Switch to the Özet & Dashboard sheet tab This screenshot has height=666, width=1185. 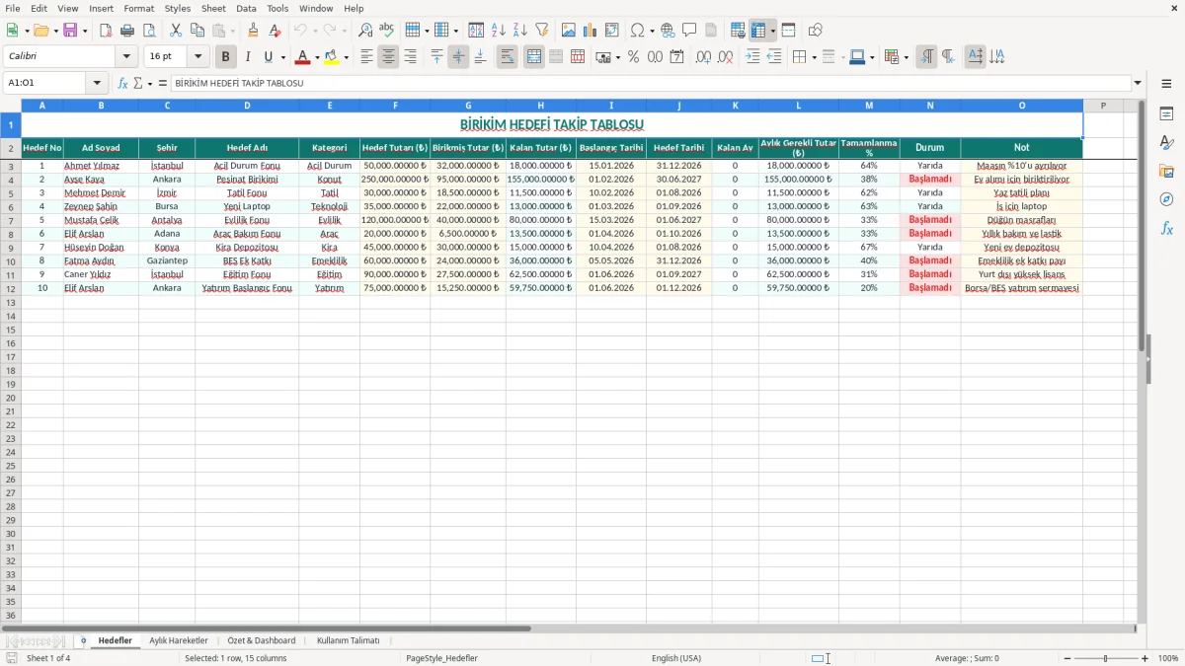(262, 641)
